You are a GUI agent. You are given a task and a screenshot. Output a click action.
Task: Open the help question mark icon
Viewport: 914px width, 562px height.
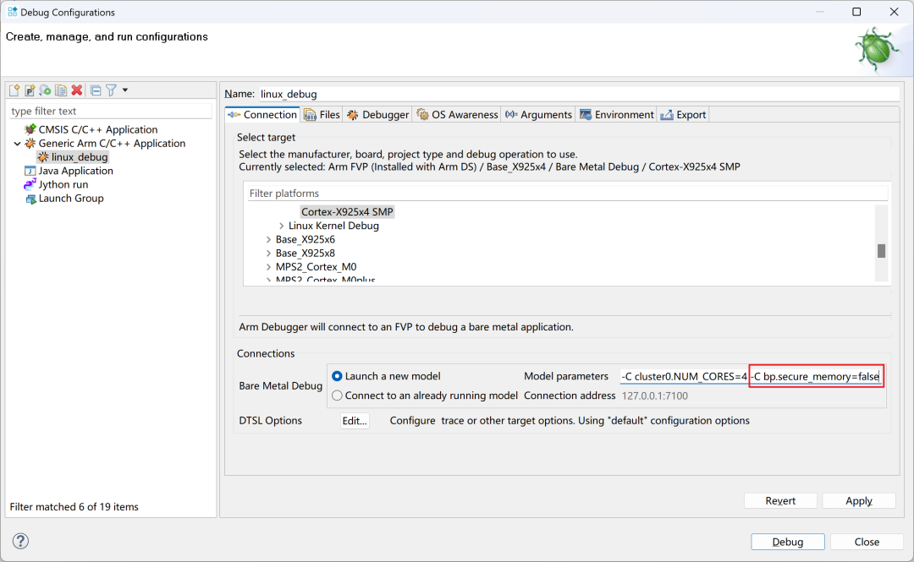coord(21,541)
